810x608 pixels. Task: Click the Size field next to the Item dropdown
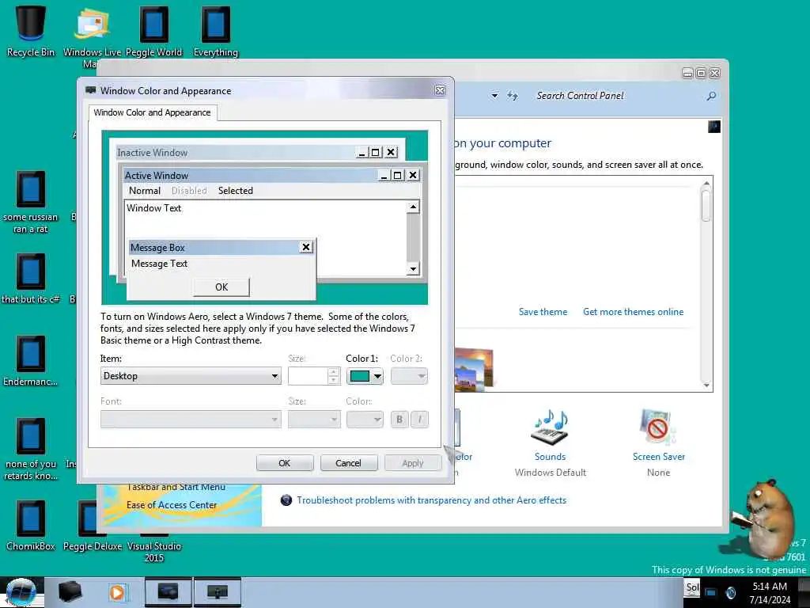point(308,376)
